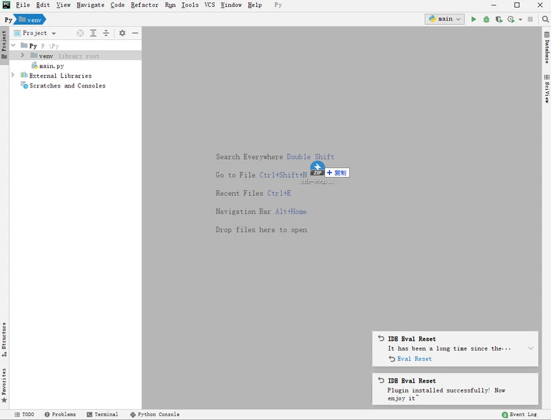Expand the External Libraries node
The height and width of the screenshot is (420, 551).
coord(13,76)
